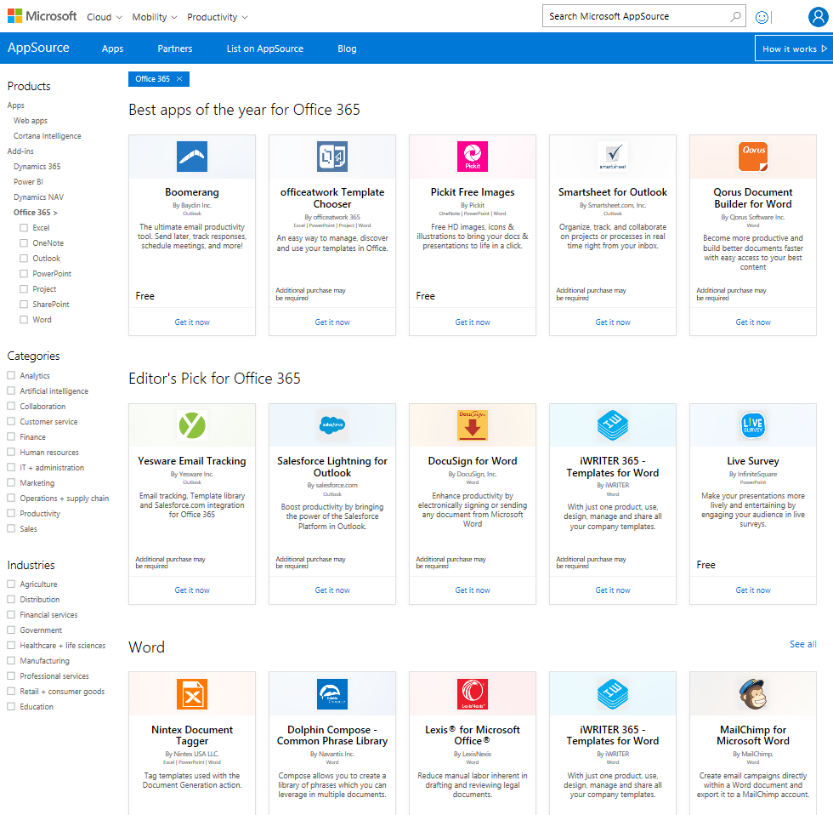
Task: Click Get it now for DocuSign for Word
Action: pos(473,590)
